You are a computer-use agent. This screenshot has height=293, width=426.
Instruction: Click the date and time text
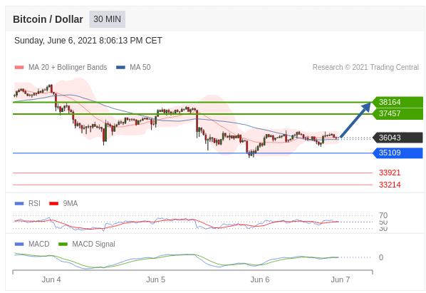(88, 41)
